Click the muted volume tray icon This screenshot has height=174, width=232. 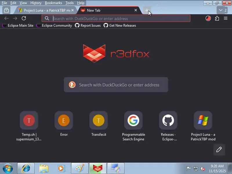[x=203, y=168]
